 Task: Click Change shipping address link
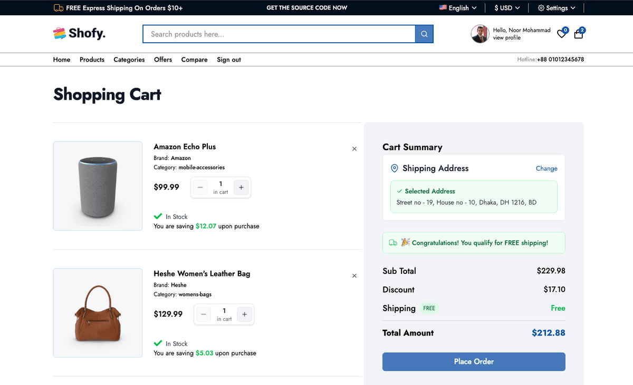tap(546, 169)
